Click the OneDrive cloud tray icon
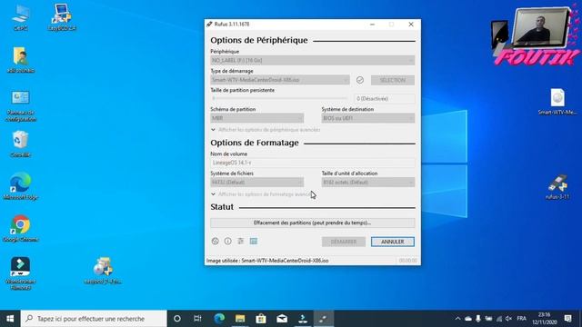The height and width of the screenshot is (327, 582). [468, 319]
